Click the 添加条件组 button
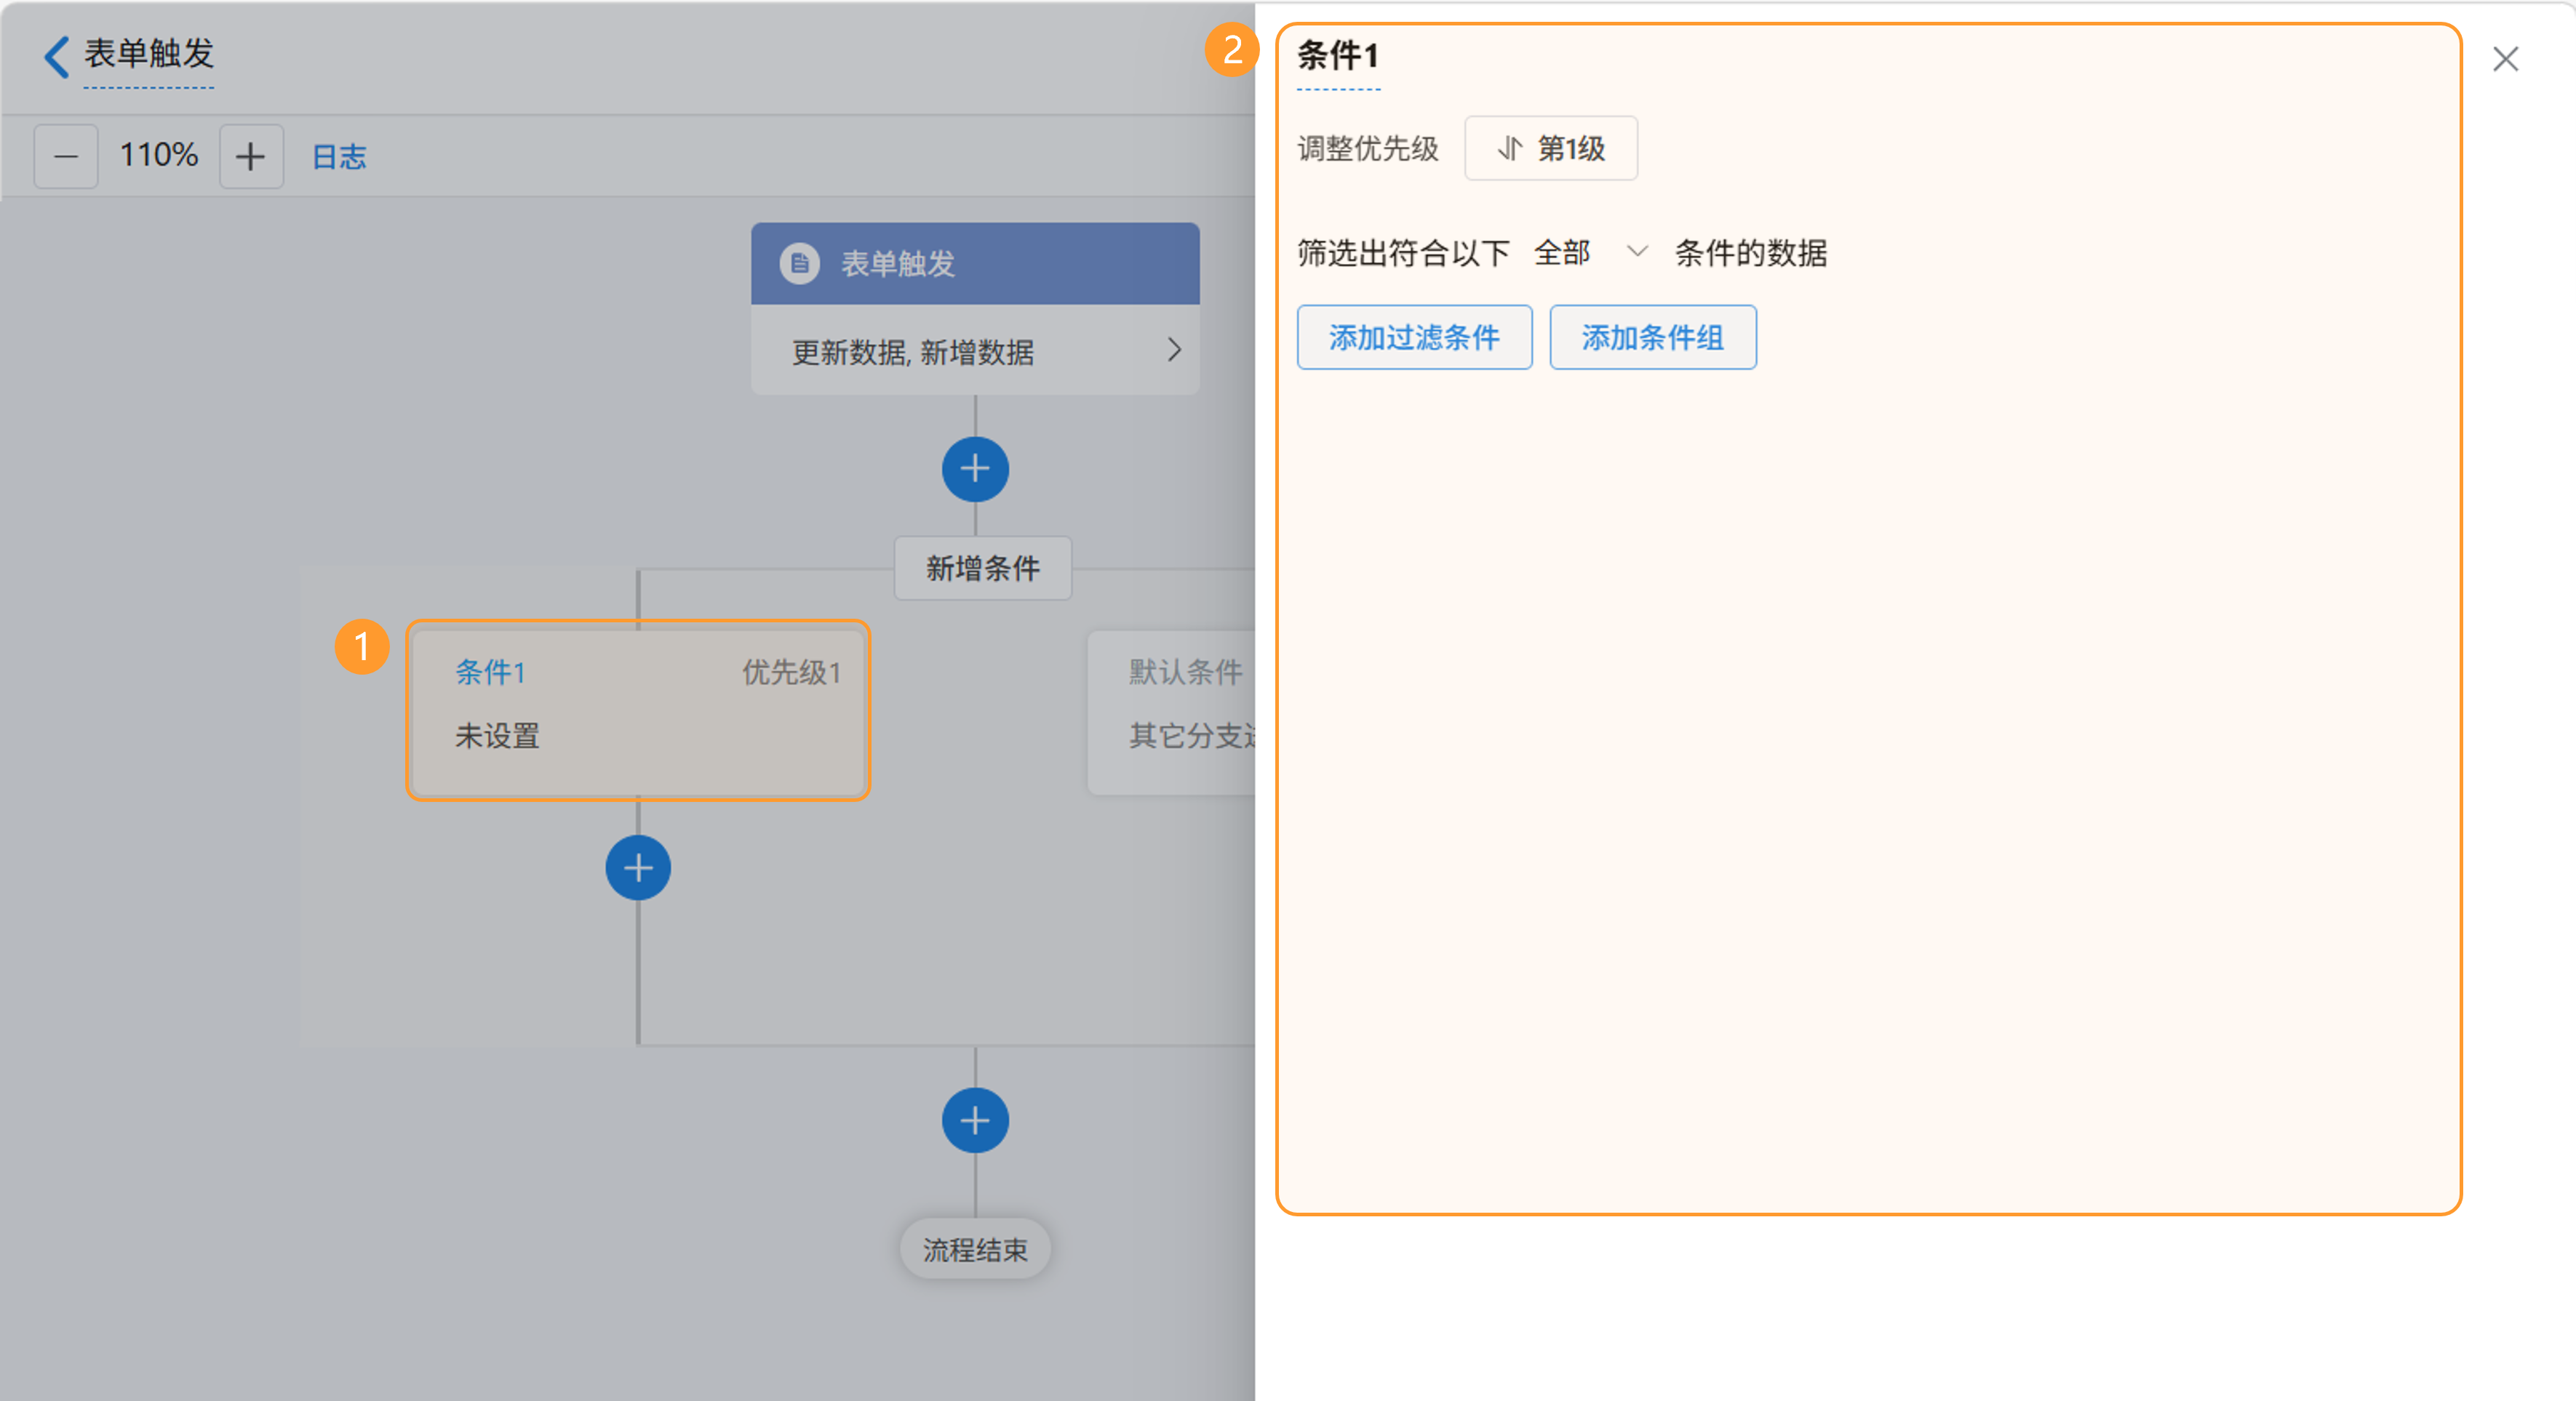The height and width of the screenshot is (1401, 2576). 1652,338
